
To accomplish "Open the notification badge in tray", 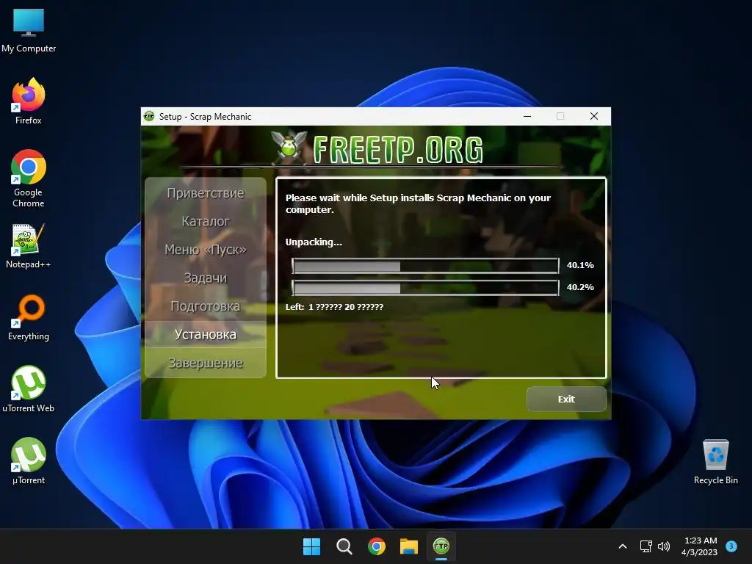I will tap(731, 546).
